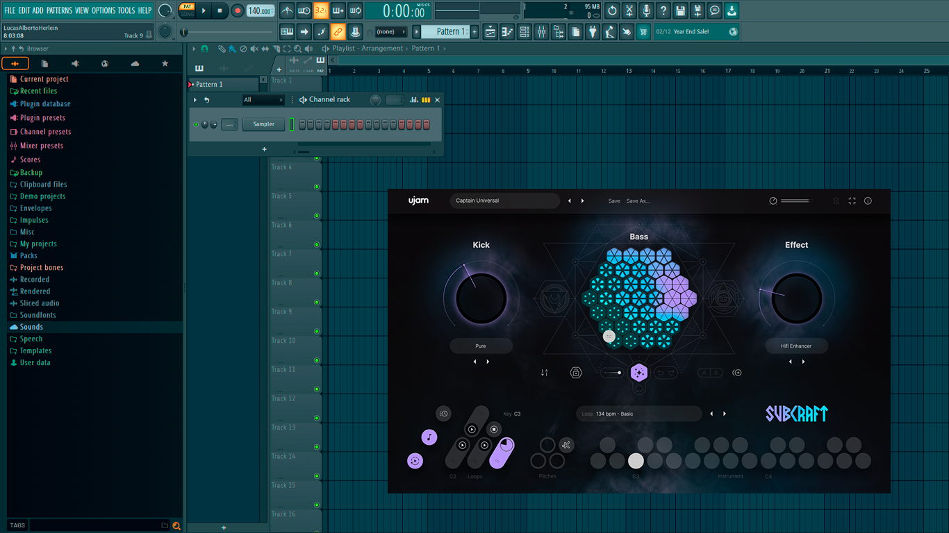
Task: Toggle the loop recording icon
Action: 355,11
